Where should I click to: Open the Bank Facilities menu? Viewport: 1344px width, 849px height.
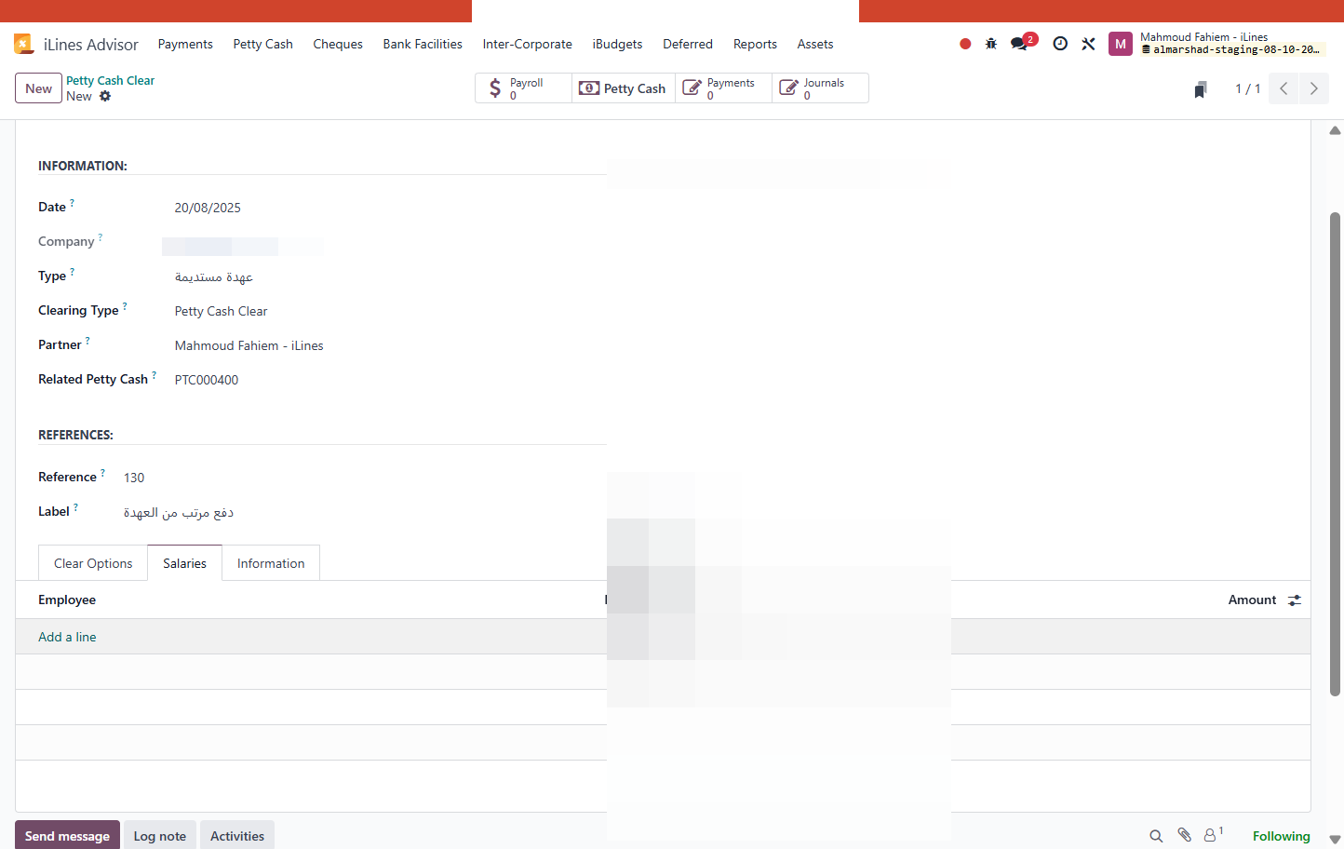[x=423, y=44]
